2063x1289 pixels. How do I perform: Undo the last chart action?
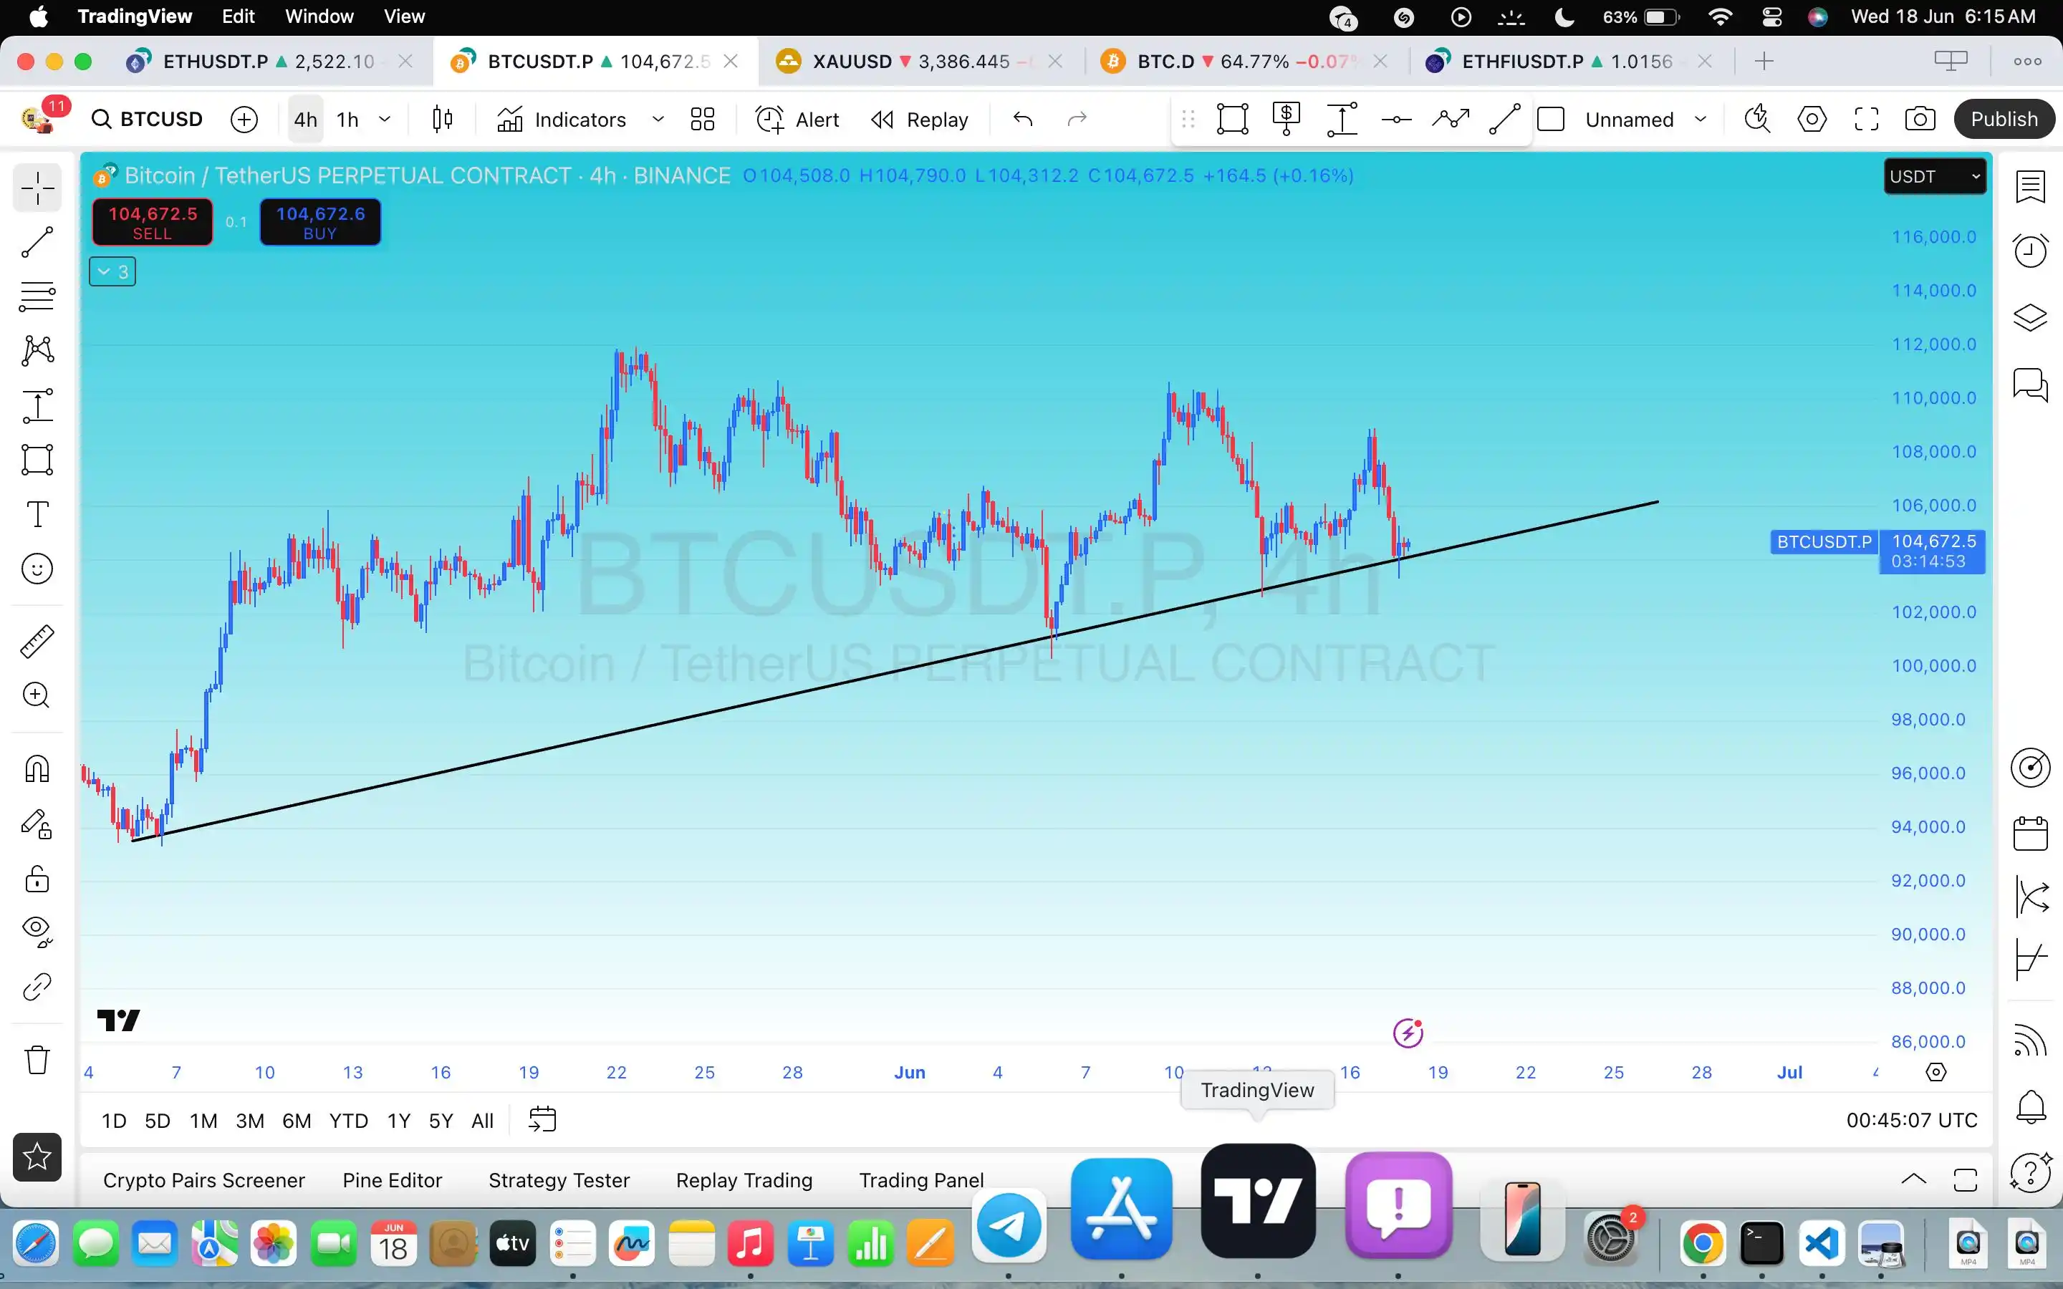click(x=1023, y=120)
